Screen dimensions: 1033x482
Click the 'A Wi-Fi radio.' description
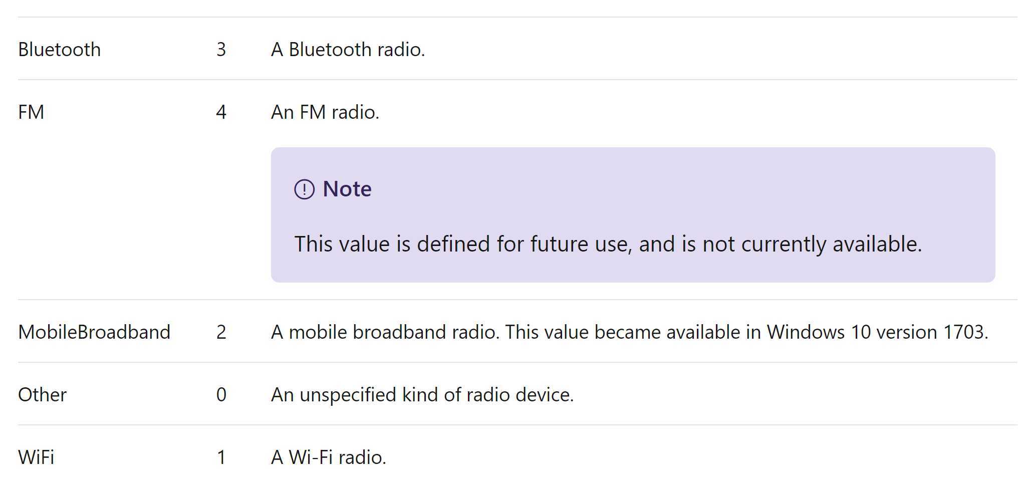[x=329, y=457]
